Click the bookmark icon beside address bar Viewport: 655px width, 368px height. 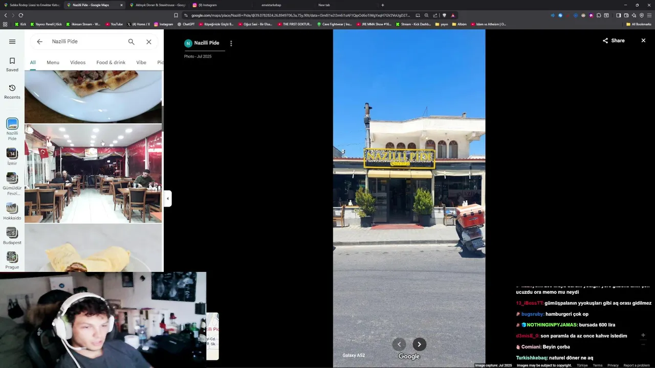click(x=176, y=15)
